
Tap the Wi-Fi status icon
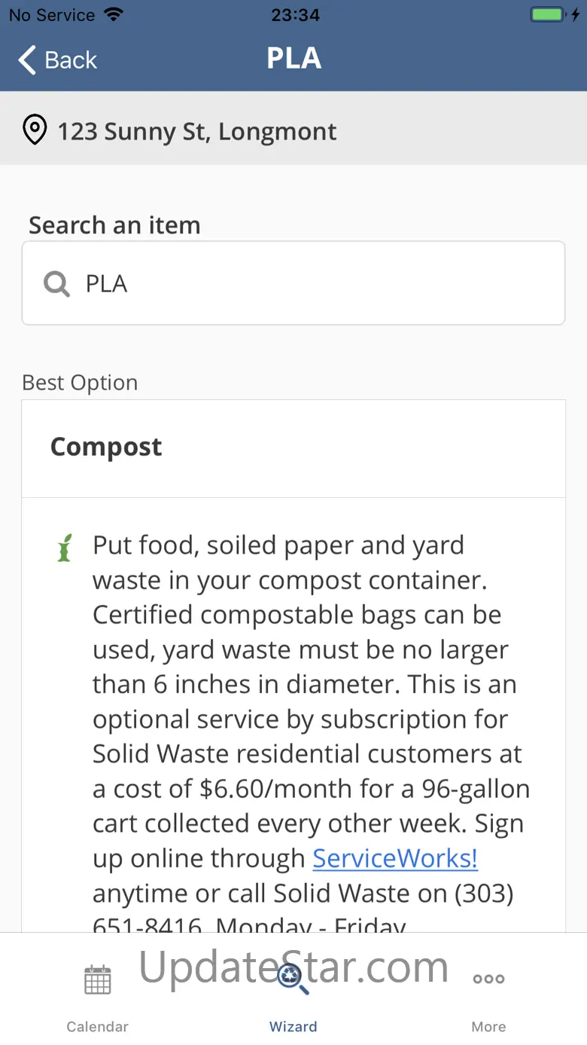114,15
